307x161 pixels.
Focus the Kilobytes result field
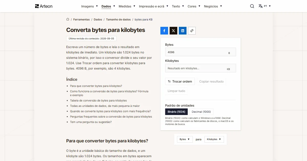coord(201,68)
